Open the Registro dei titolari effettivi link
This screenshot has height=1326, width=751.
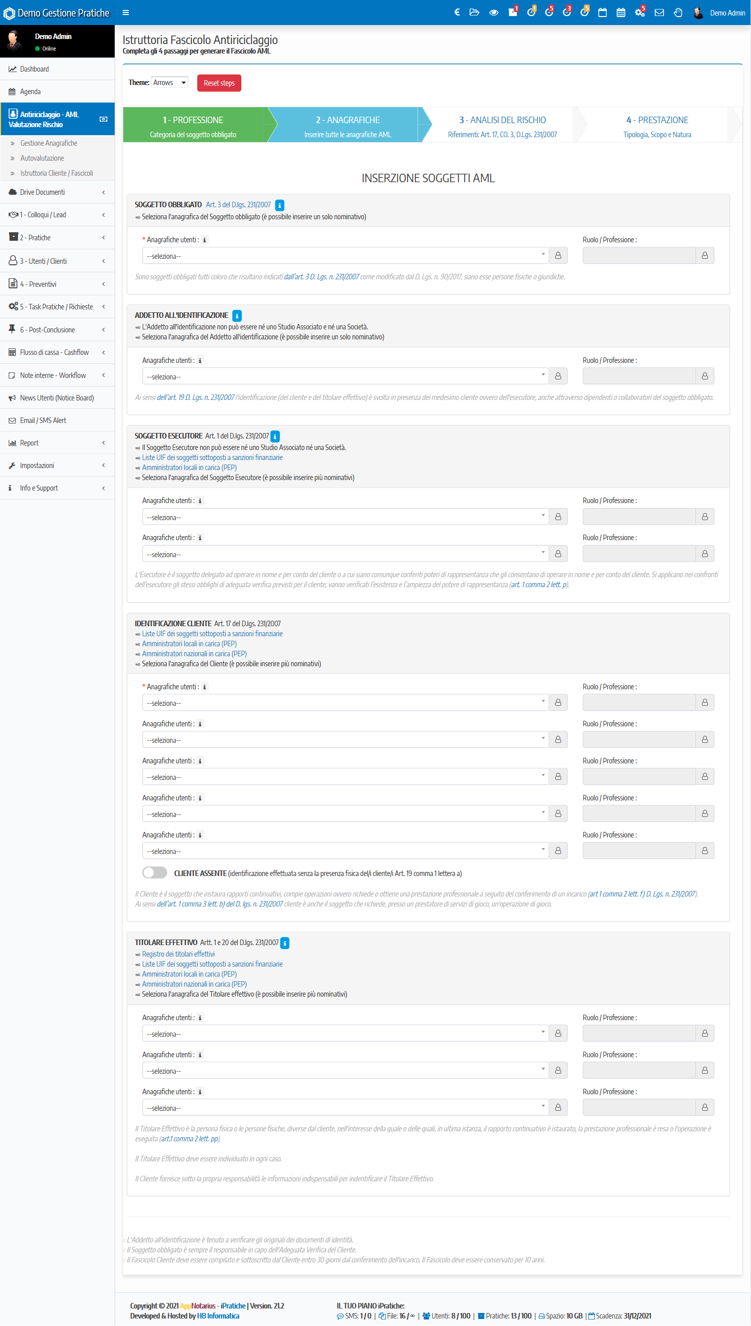pos(178,954)
